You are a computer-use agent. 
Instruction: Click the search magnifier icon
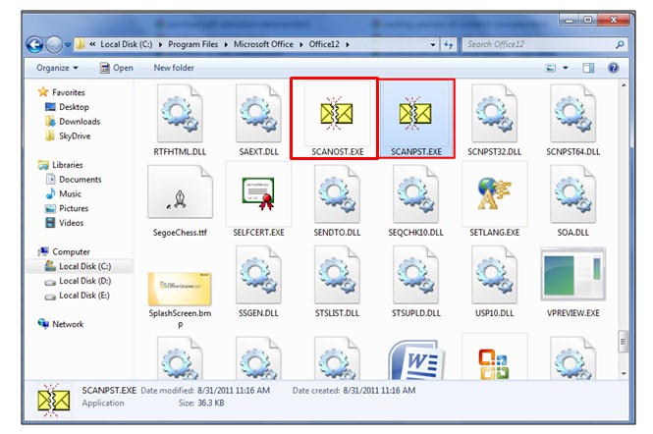point(620,44)
